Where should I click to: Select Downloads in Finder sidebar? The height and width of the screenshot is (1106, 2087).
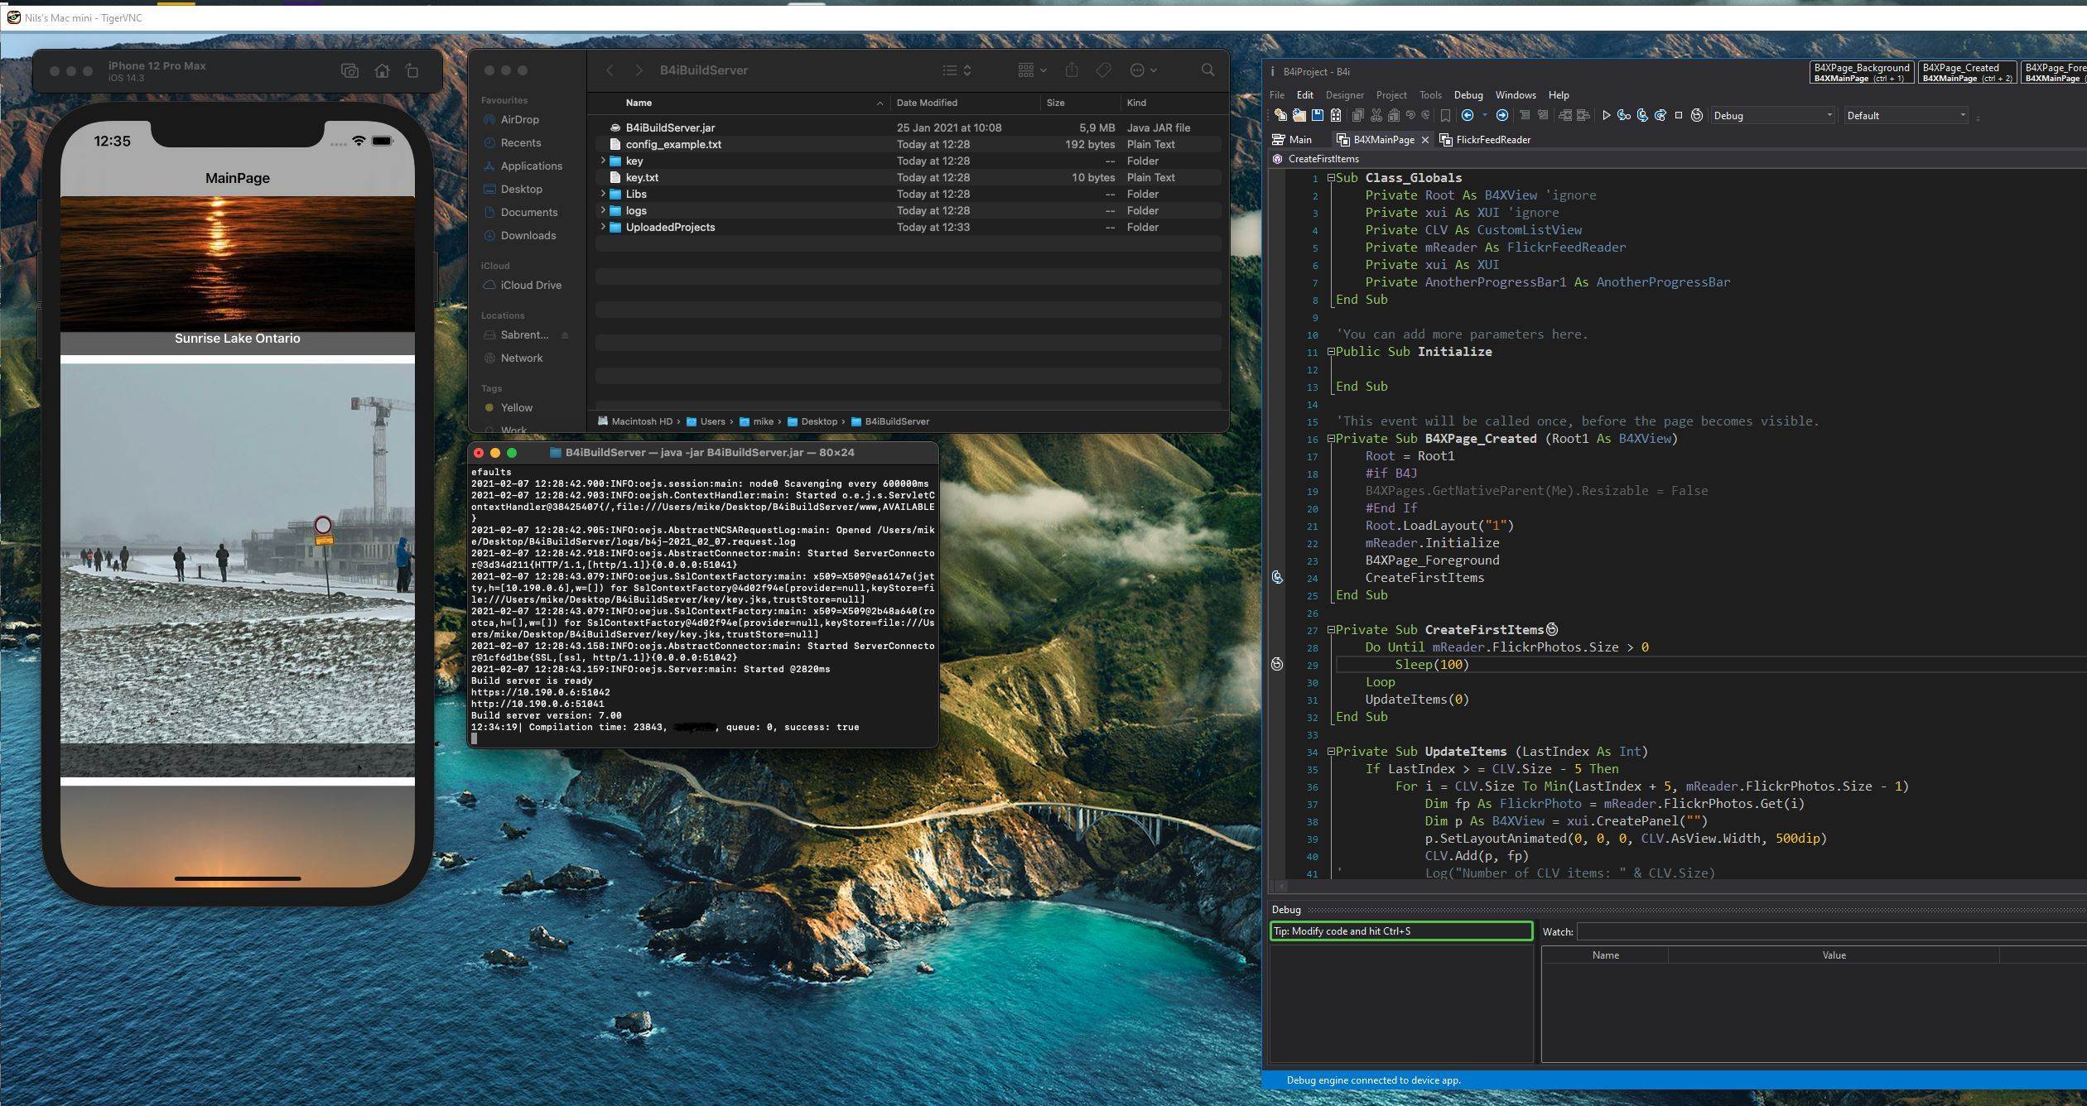pyautogui.click(x=528, y=236)
